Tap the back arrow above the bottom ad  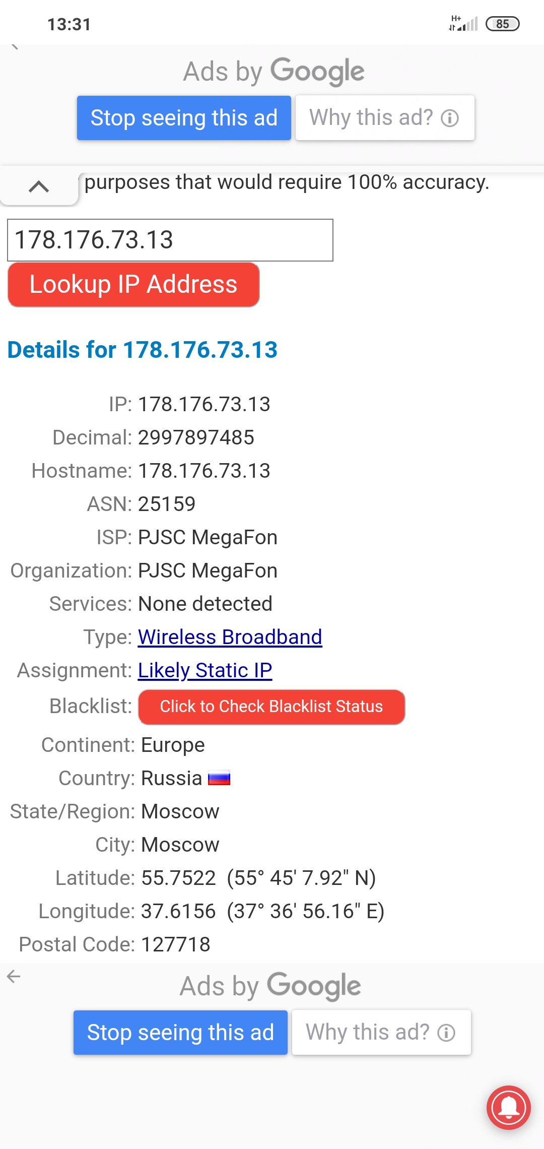point(14,975)
